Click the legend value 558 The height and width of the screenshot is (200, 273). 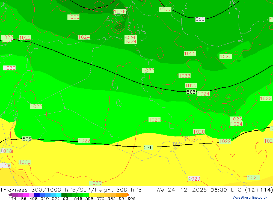pos(89,198)
